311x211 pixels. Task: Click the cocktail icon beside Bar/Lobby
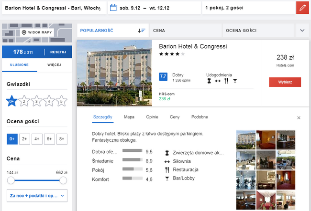point(167,179)
